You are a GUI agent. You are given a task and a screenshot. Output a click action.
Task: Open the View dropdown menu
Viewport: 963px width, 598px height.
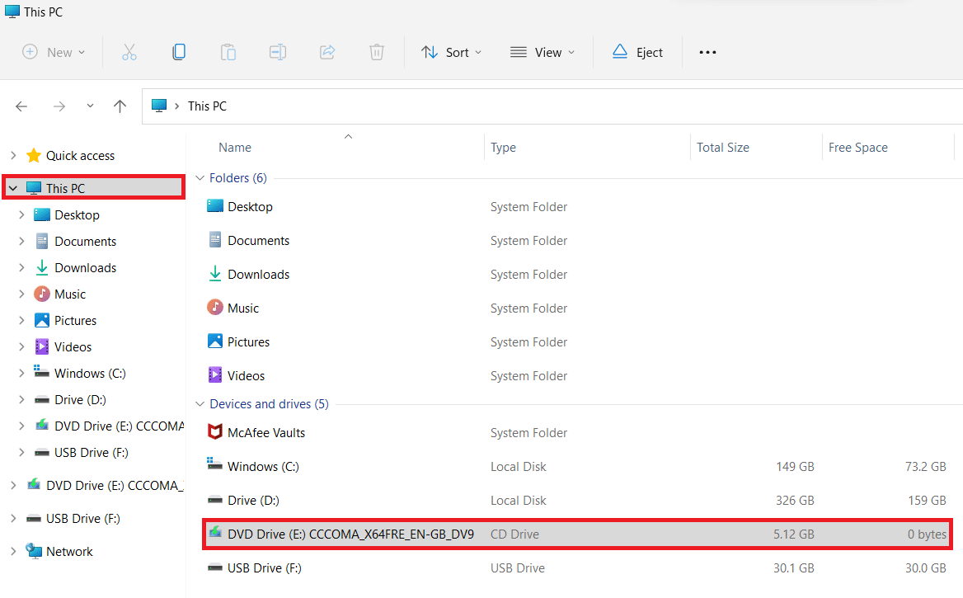coord(543,52)
